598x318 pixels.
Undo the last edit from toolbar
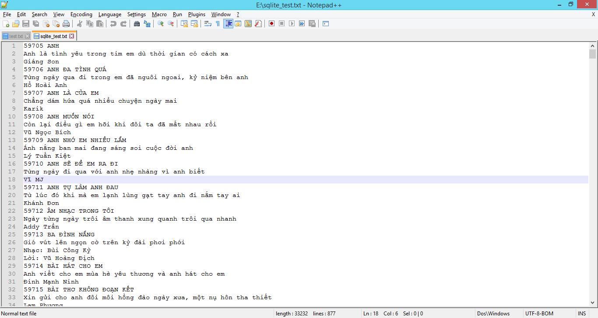point(113,24)
